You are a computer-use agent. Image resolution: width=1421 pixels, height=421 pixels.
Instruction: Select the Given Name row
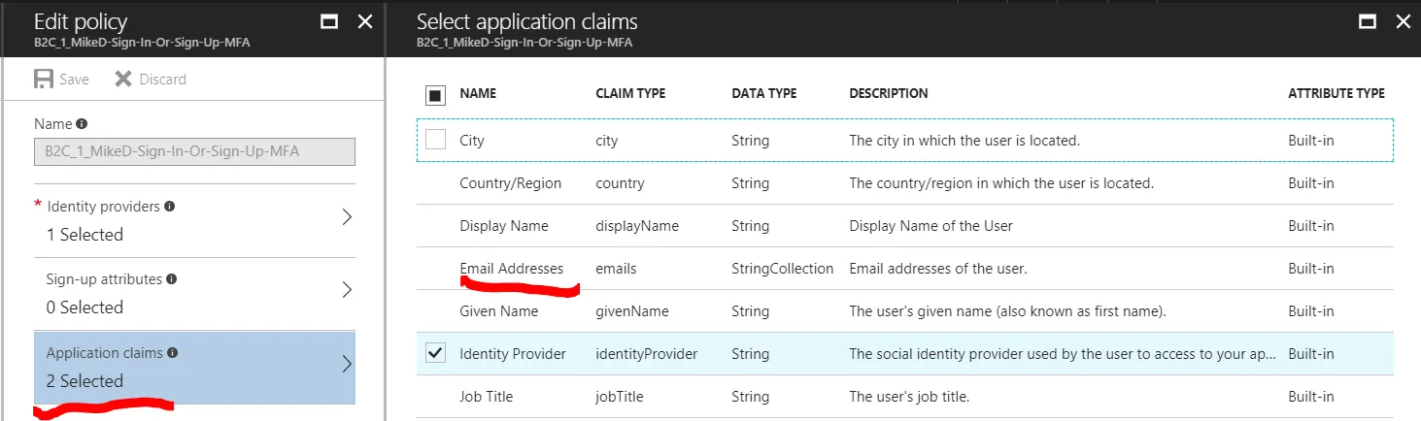coord(905,311)
